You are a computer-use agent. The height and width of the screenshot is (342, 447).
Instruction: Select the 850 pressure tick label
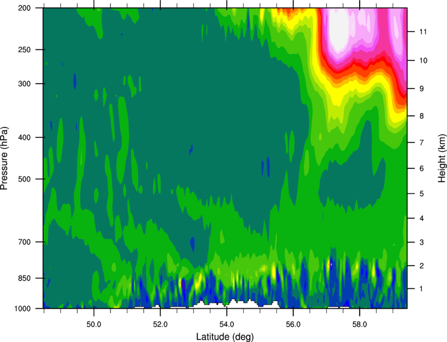click(x=24, y=278)
